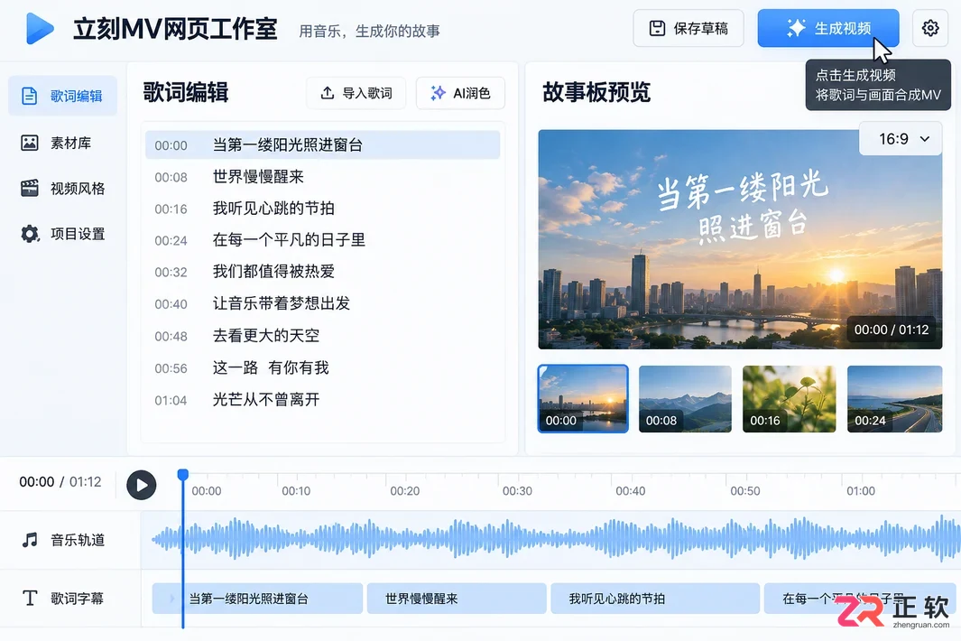Viewport: 961px width, 641px height.
Task: Click the 00:00 / 01:12 timeline counter
Action: pos(60,482)
